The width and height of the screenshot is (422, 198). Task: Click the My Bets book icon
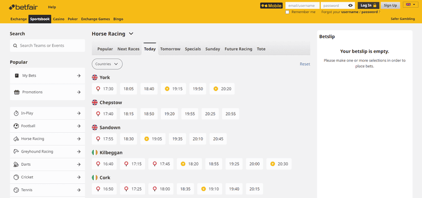pyautogui.click(x=17, y=76)
